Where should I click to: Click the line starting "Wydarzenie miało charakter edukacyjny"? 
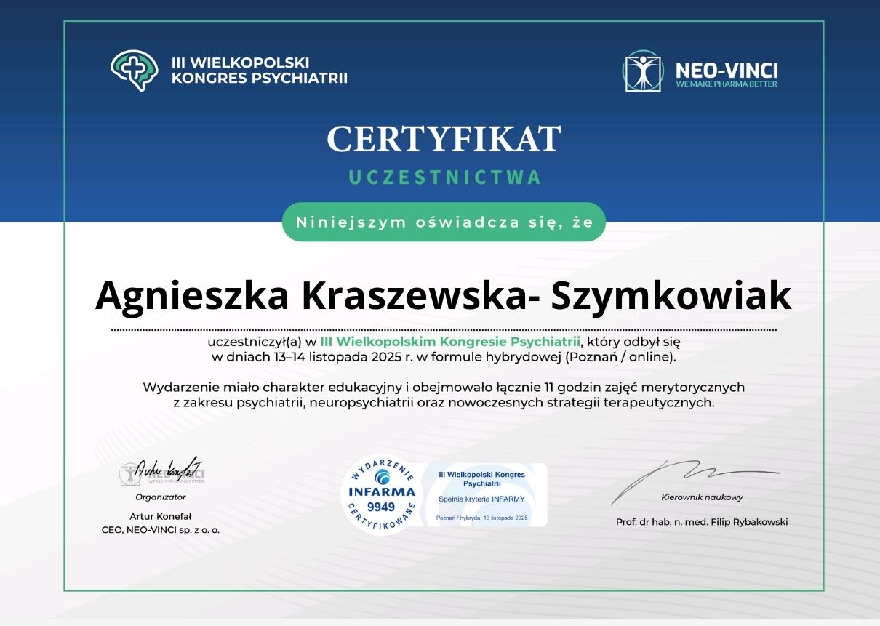point(444,388)
